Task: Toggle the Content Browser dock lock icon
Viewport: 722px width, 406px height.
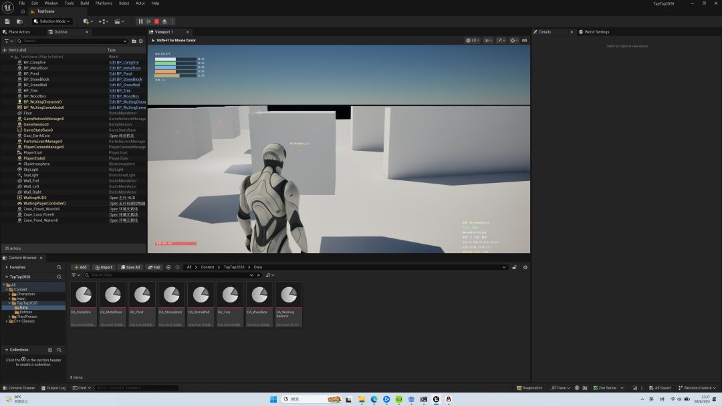Action: point(514,267)
